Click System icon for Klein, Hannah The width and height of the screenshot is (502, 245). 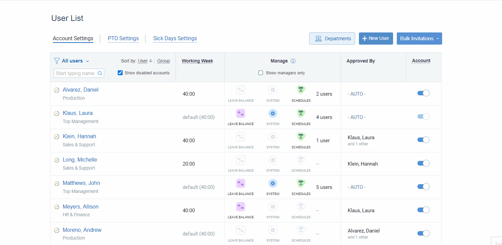point(273,137)
